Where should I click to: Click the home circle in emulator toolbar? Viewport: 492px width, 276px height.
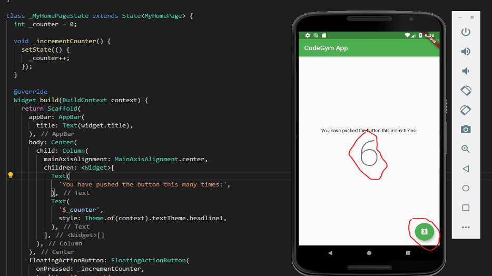click(x=466, y=188)
